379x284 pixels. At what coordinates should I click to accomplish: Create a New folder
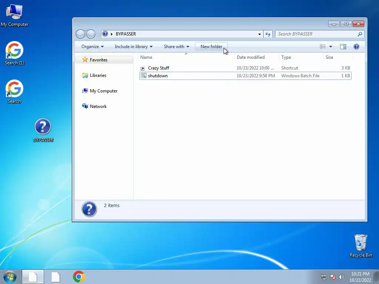211,46
